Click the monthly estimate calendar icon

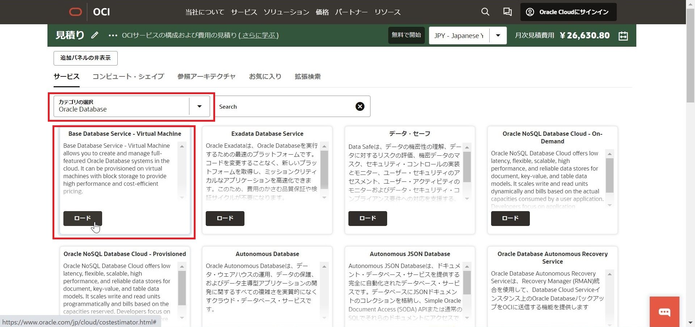(x=623, y=36)
